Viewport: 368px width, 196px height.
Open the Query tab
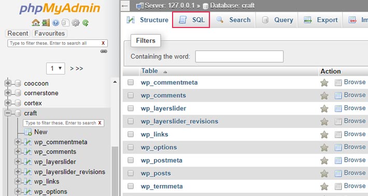[x=277, y=20]
